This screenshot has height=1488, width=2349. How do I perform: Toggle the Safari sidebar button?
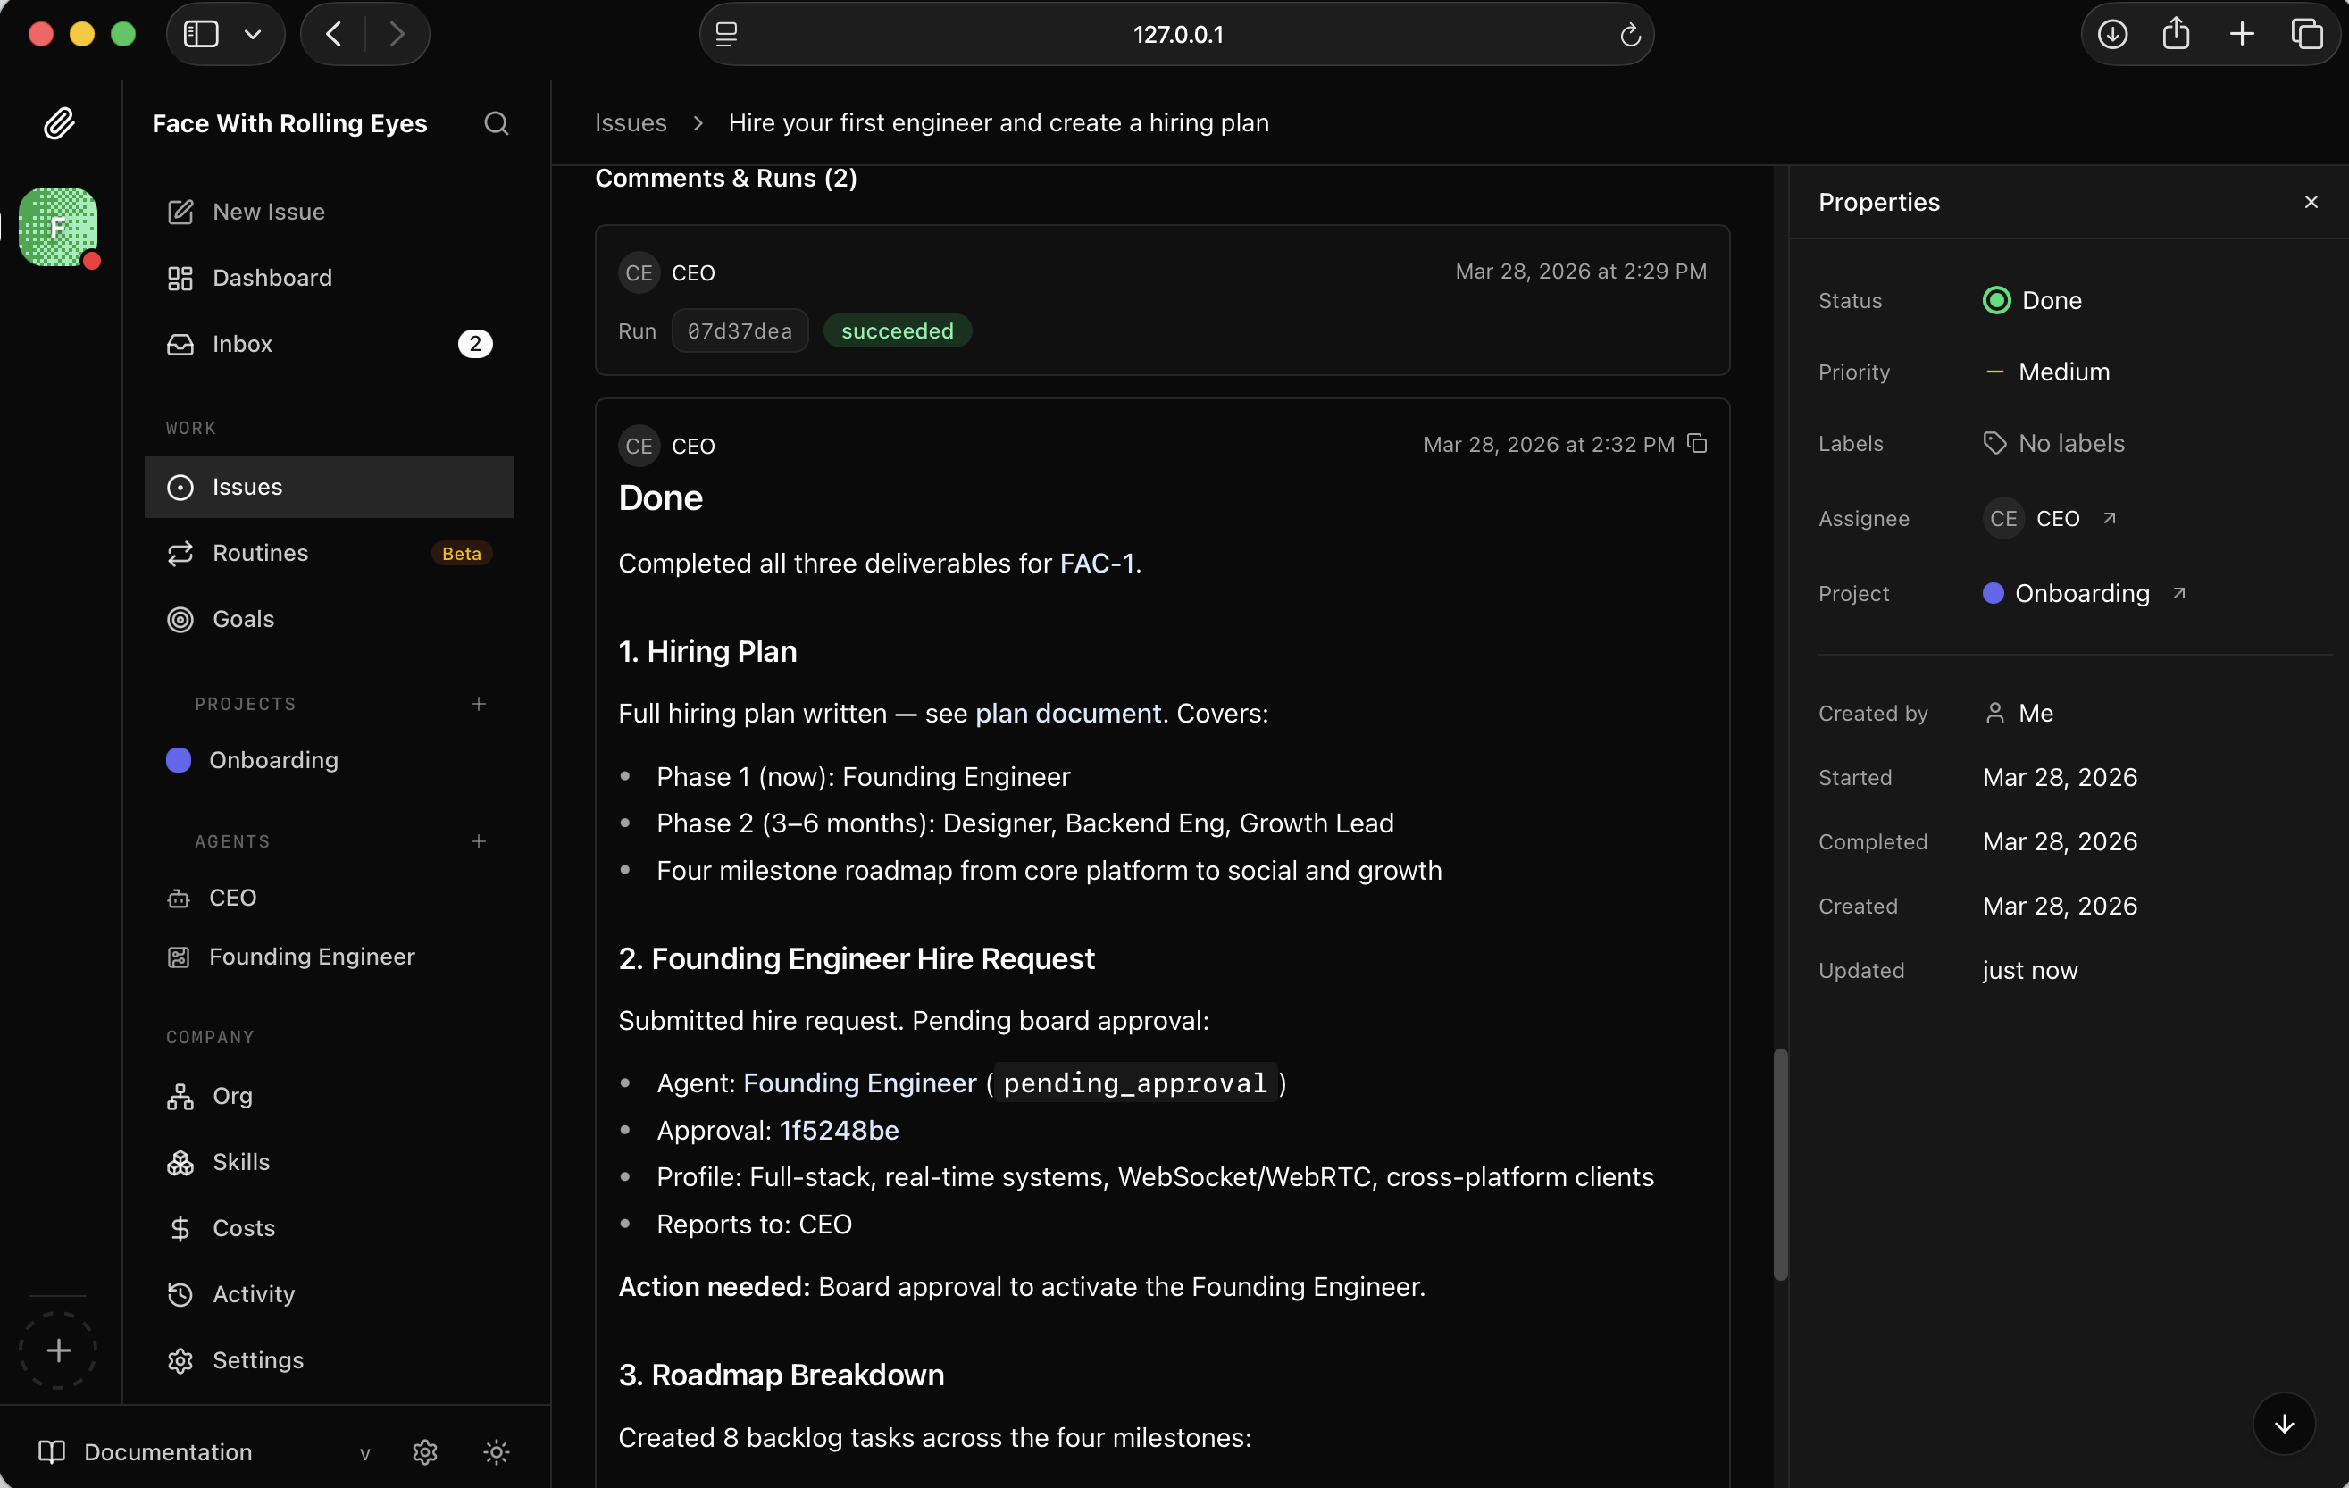(x=202, y=34)
